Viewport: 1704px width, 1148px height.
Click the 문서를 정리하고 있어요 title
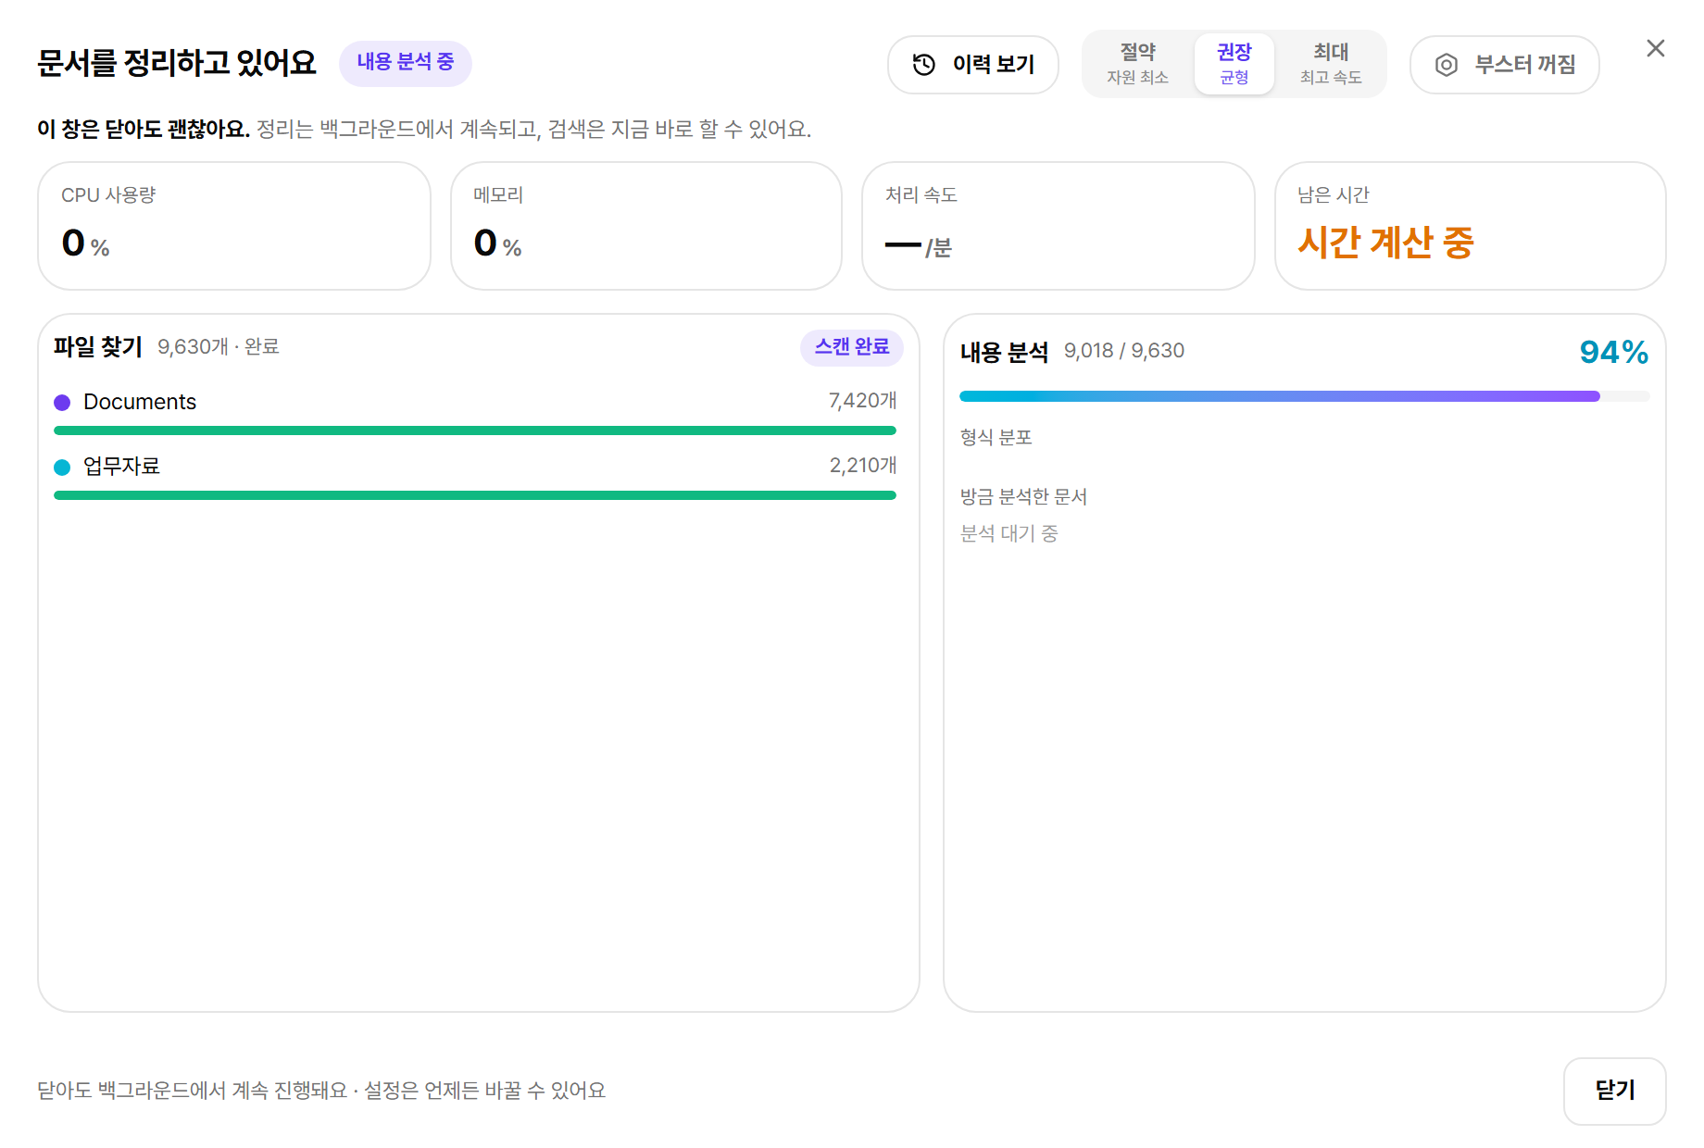tap(177, 63)
